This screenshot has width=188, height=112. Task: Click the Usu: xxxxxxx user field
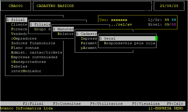coord(113,20)
